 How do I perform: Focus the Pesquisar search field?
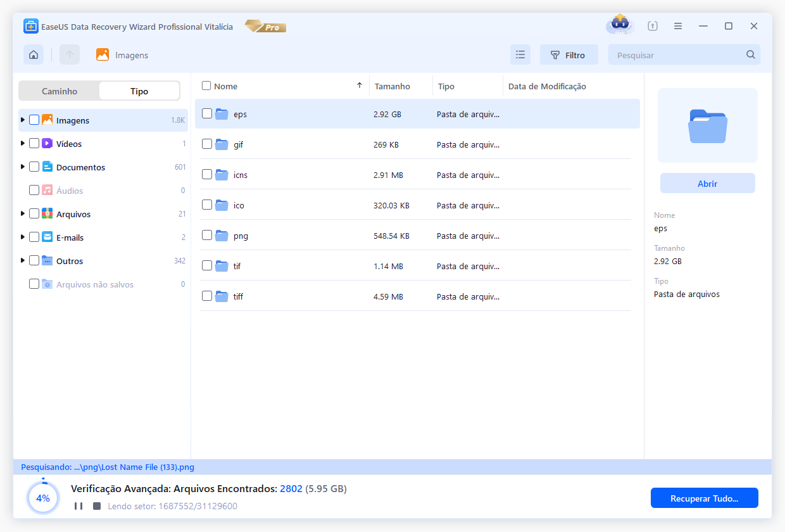684,54
